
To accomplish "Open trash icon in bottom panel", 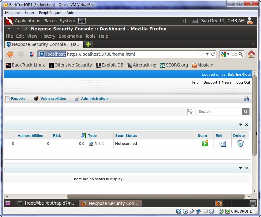I will coord(253,203).
